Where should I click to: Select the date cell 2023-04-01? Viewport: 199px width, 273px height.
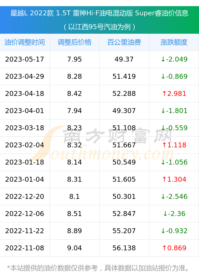click(25, 111)
